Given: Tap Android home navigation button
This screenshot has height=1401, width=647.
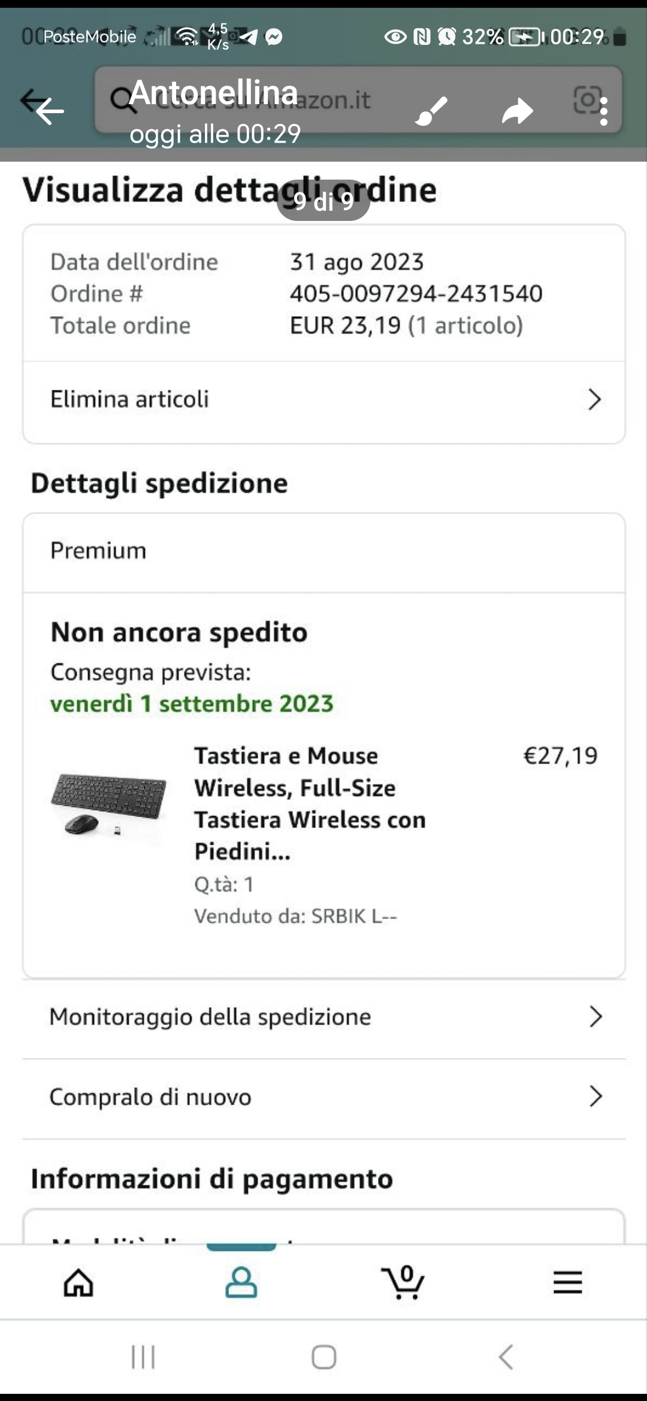Looking at the screenshot, I should [323, 1357].
